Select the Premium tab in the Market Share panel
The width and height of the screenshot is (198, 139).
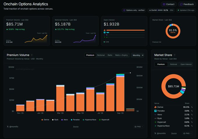pos(161,64)
